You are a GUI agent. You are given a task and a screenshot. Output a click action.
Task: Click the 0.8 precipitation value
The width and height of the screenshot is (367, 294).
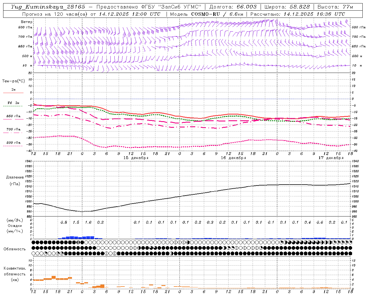(x=64, y=223)
